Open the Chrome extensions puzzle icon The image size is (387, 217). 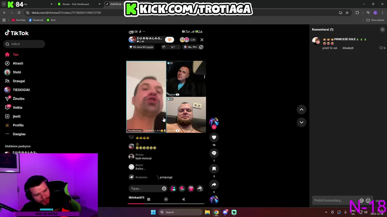tap(357, 13)
